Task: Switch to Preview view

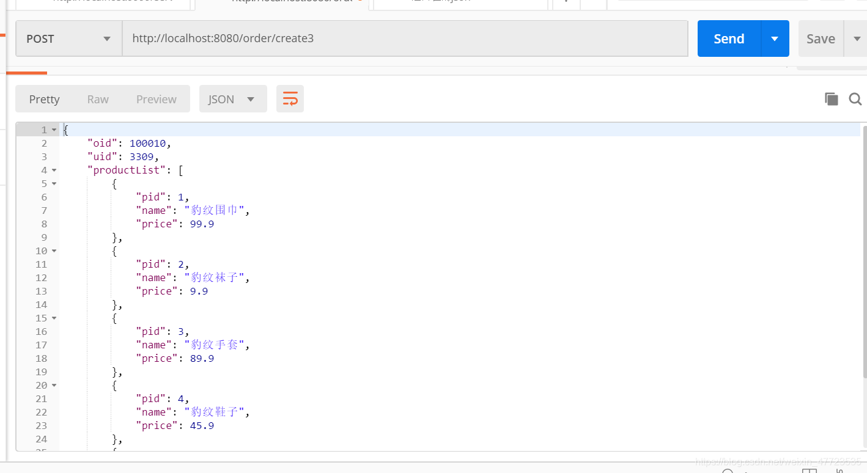Action: pos(157,99)
